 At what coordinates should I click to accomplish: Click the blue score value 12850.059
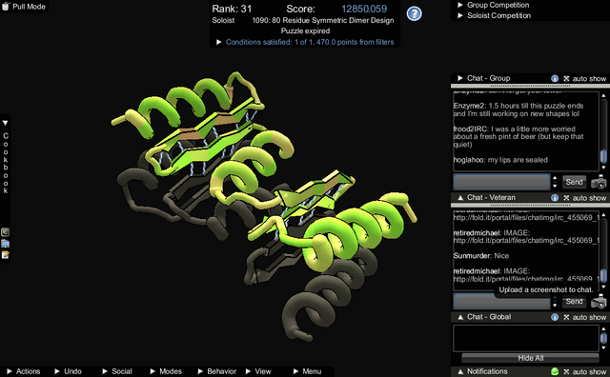364,9
